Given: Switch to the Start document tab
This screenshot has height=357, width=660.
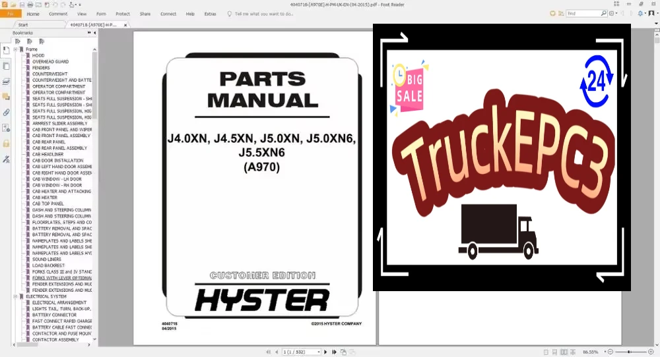Looking at the screenshot, I should tap(23, 25).
